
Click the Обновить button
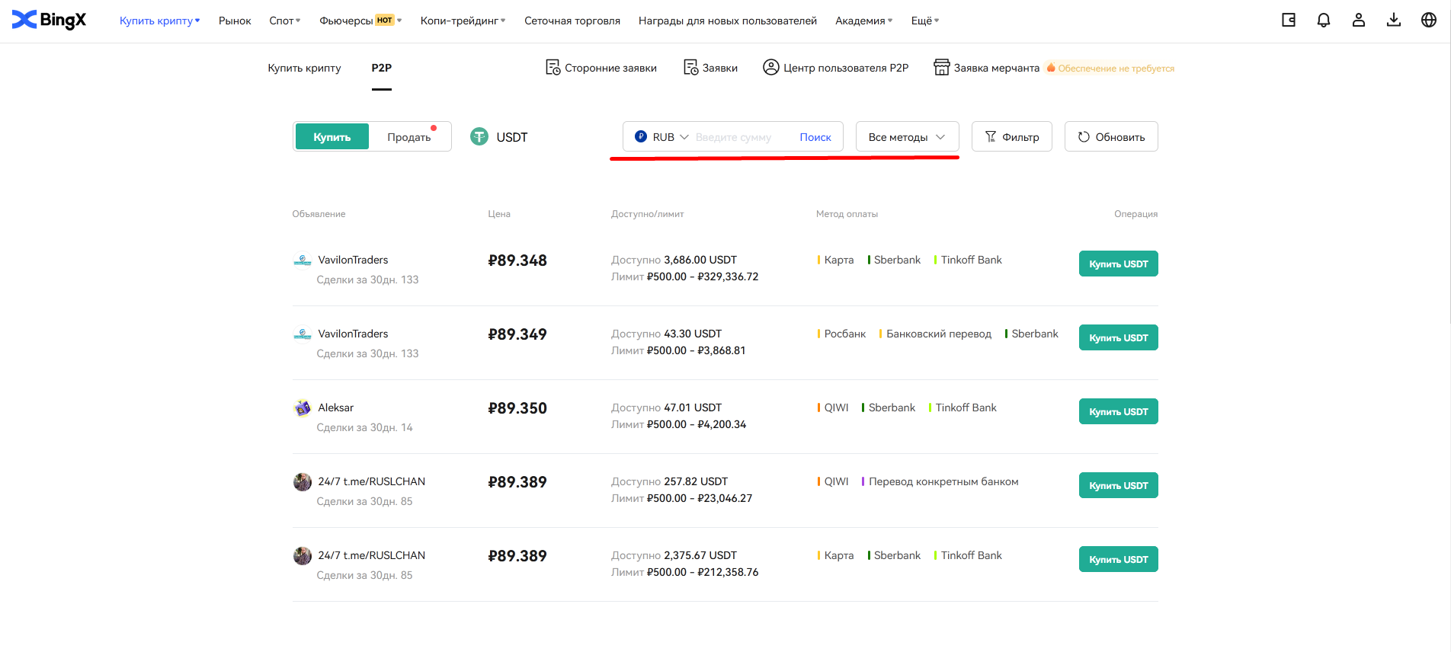1111,137
